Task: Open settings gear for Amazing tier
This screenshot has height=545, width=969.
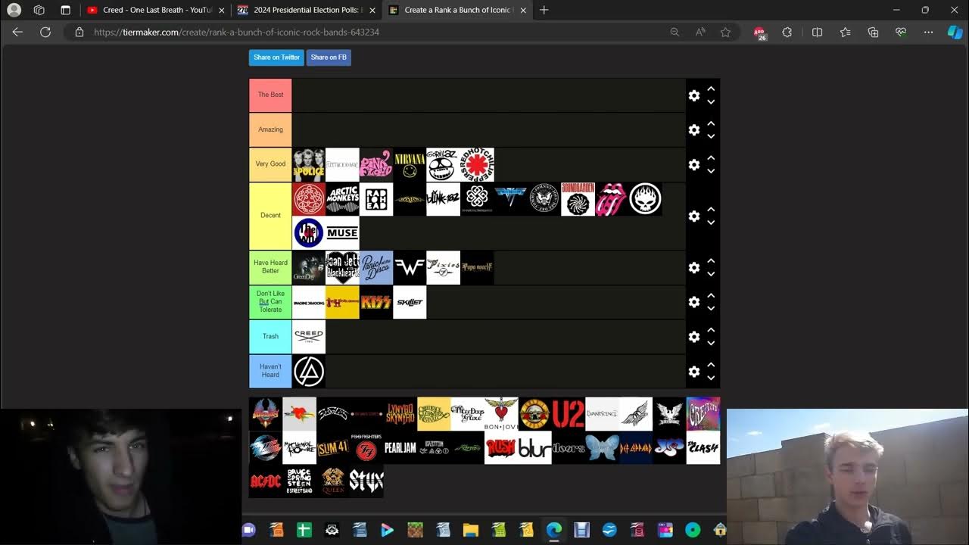Action: tap(694, 130)
